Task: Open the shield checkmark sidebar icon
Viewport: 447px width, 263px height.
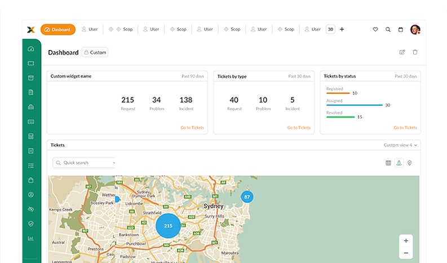Action: 31,224
